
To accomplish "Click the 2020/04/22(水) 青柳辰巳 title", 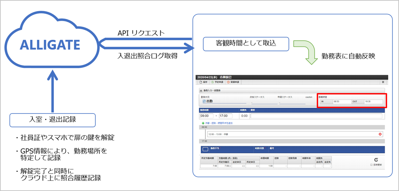I will click(214, 77).
